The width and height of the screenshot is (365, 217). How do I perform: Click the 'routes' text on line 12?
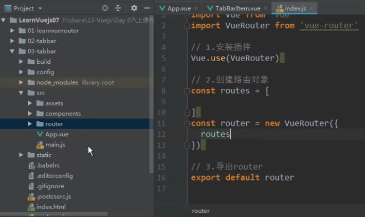tap(215, 134)
